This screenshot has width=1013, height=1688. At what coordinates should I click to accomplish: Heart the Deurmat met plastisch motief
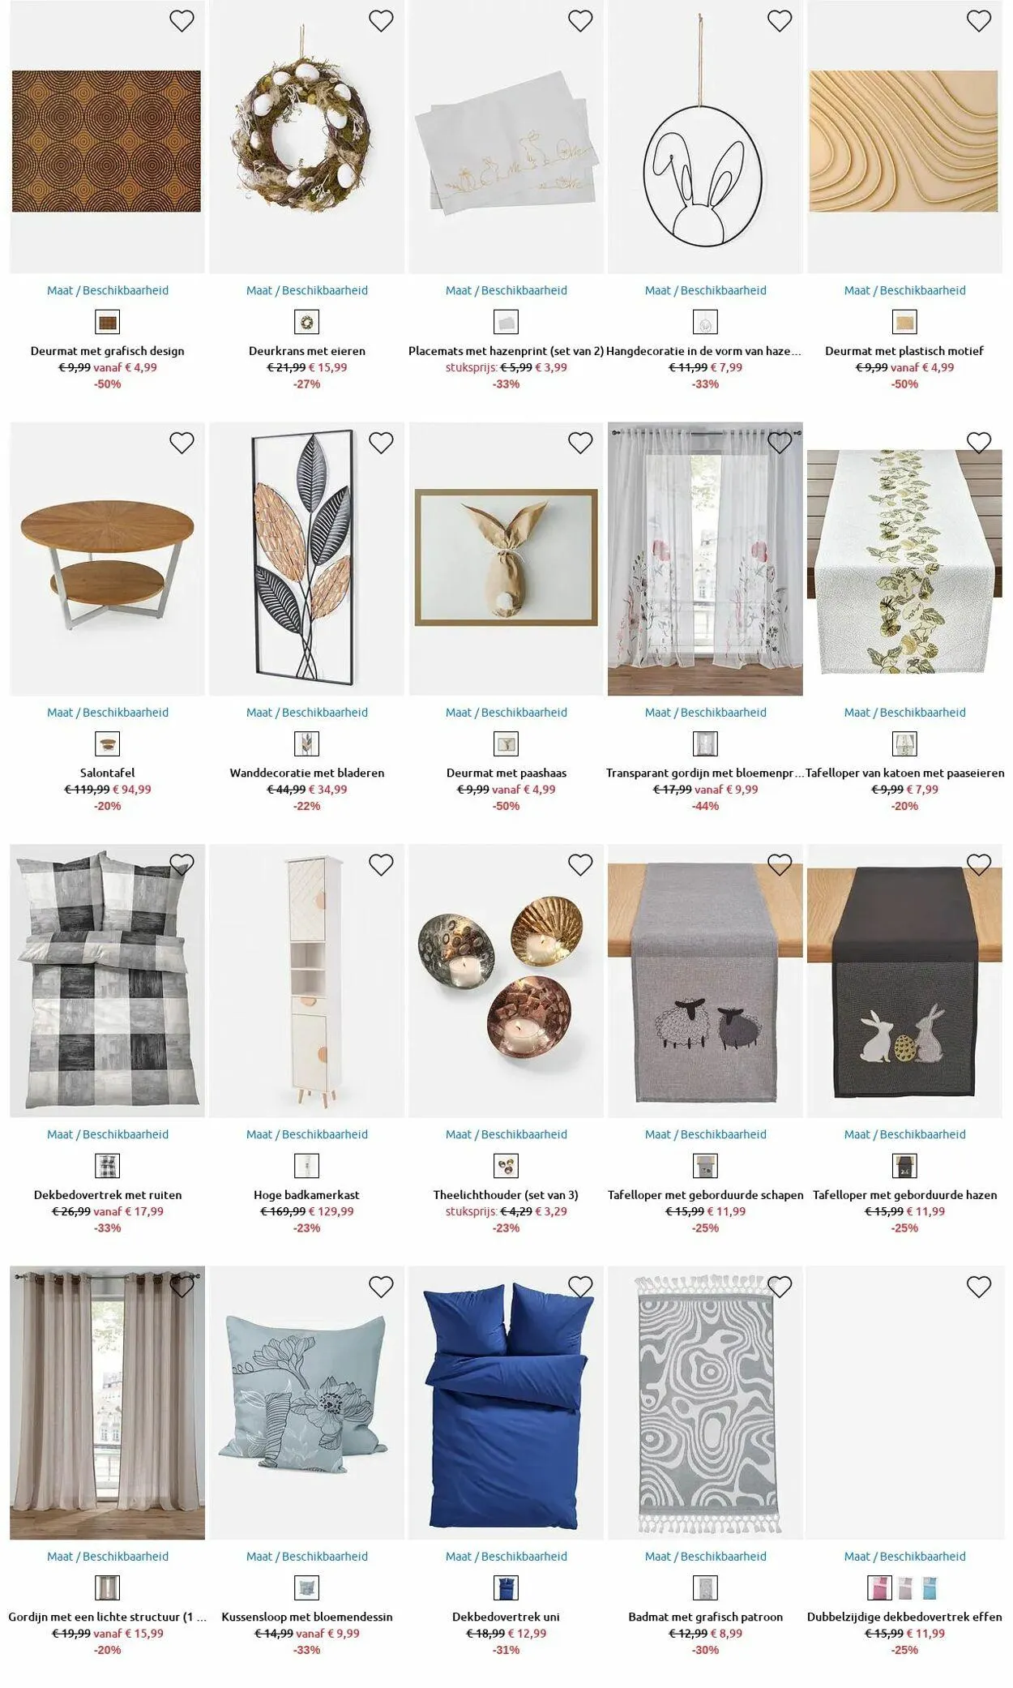[x=979, y=20]
